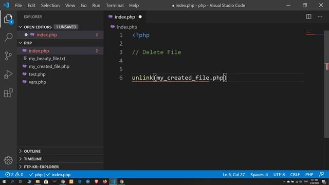This screenshot has width=329, height=185.
Task: Open vars.php in the explorer
Action: coord(61,82)
